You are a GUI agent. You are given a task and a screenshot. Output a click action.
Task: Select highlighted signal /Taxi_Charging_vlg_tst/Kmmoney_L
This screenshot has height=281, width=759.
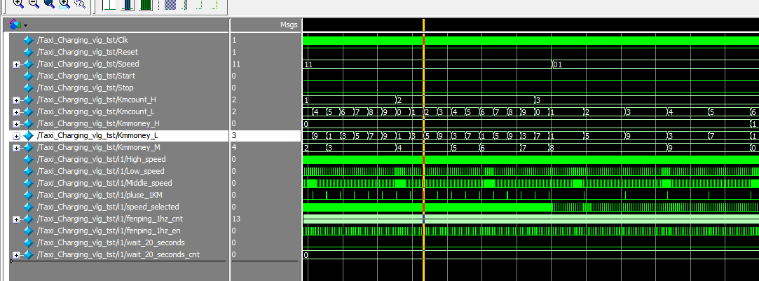[x=97, y=135]
